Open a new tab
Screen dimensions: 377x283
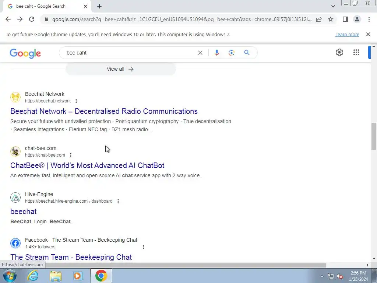point(99,6)
